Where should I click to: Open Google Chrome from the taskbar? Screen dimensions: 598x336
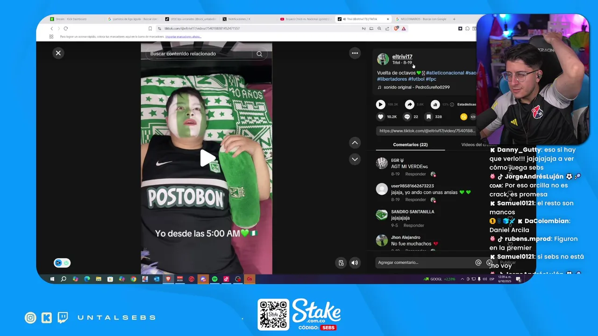tap(133, 279)
